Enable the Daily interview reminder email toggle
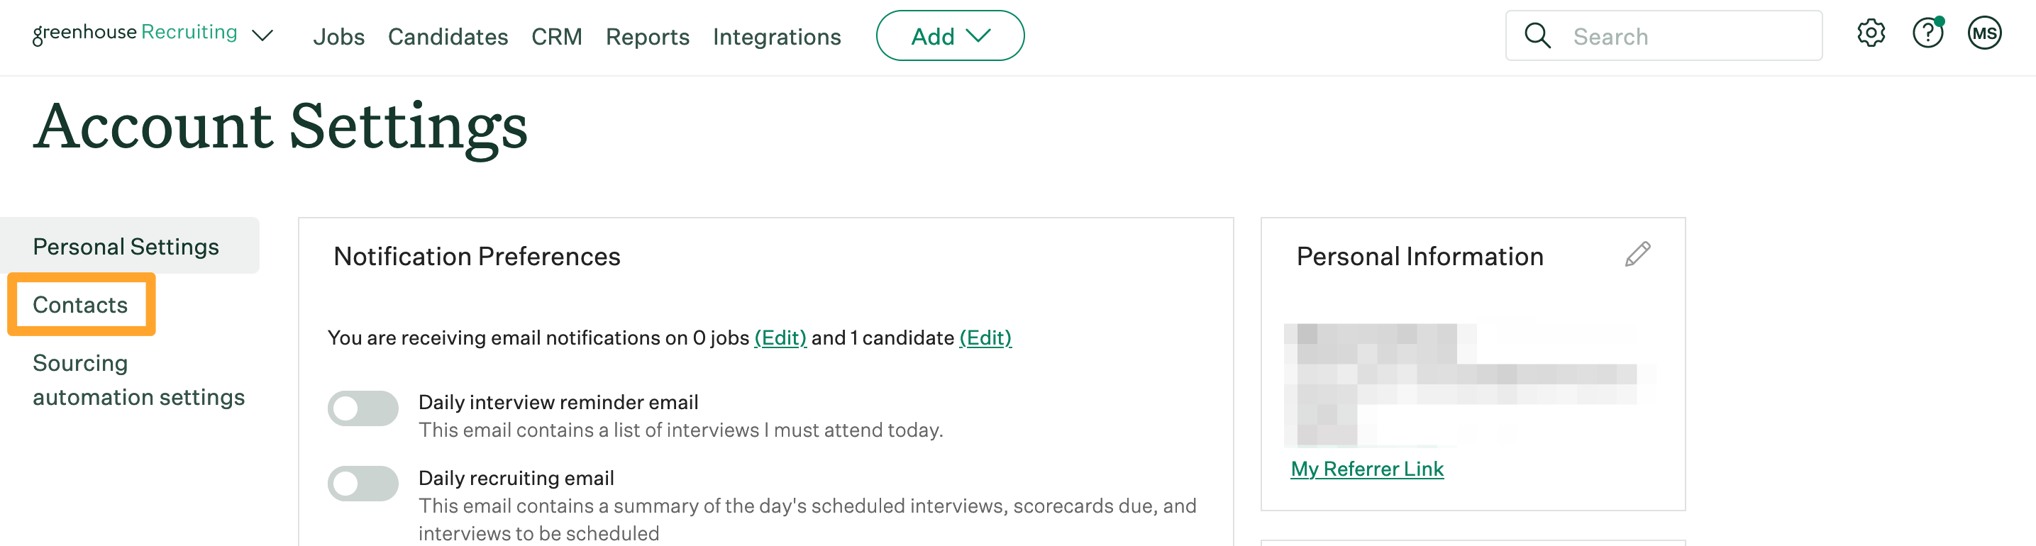Screen dimensions: 2036x546 point(362,408)
